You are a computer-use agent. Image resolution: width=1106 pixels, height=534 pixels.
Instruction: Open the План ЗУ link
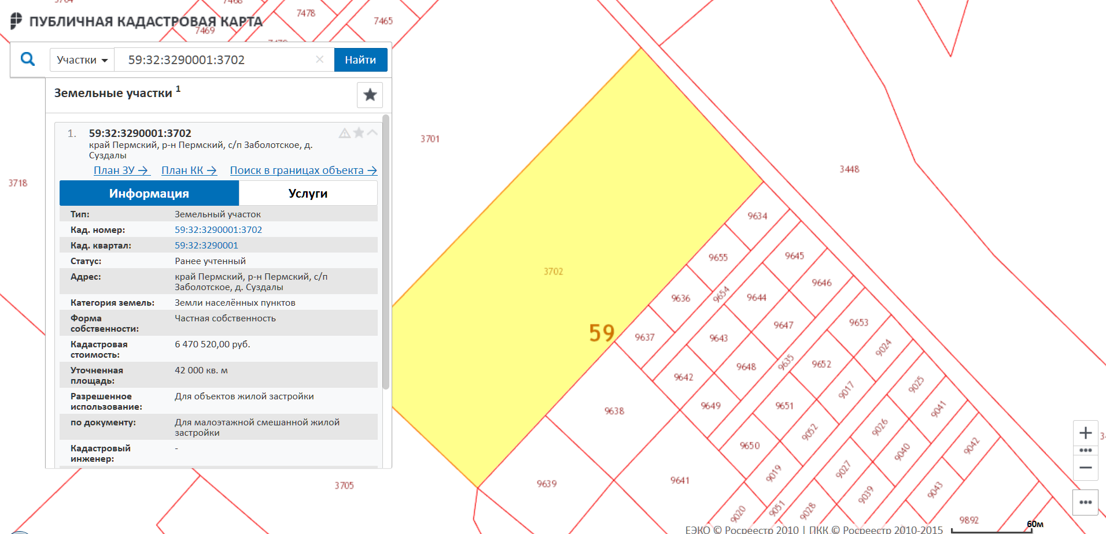(121, 170)
